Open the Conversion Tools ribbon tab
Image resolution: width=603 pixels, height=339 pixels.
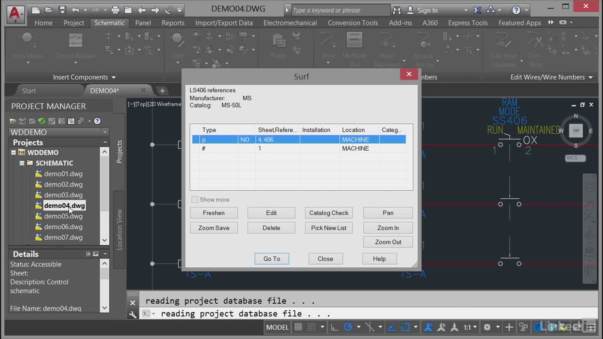tap(353, 23)
